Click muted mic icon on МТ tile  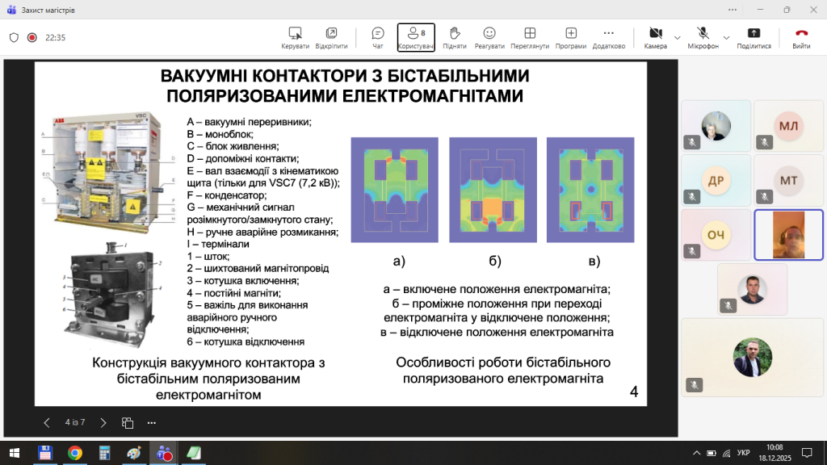(765, 197)
